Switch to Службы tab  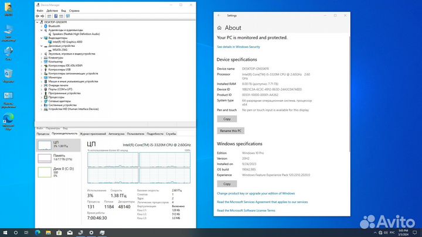[x=171, y=134]
